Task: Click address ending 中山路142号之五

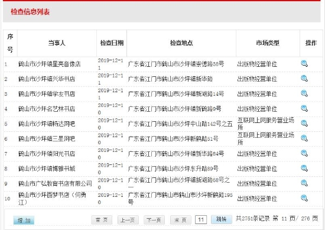Action: tap(180, 124)
